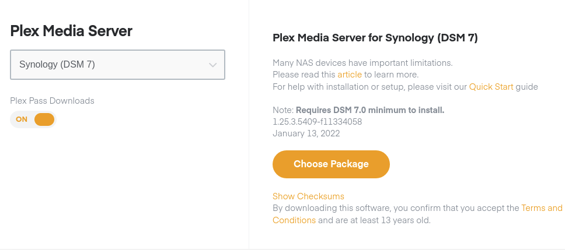Image resolution: width=565 pixels, height=250 pixels.
Task: Click the Plex Media Server main heading
Action: point(72,31)
